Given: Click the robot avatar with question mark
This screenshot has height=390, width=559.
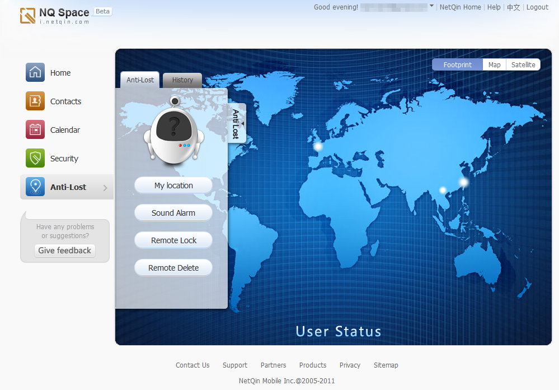Looking at the screenshot, I should point(173,133).
